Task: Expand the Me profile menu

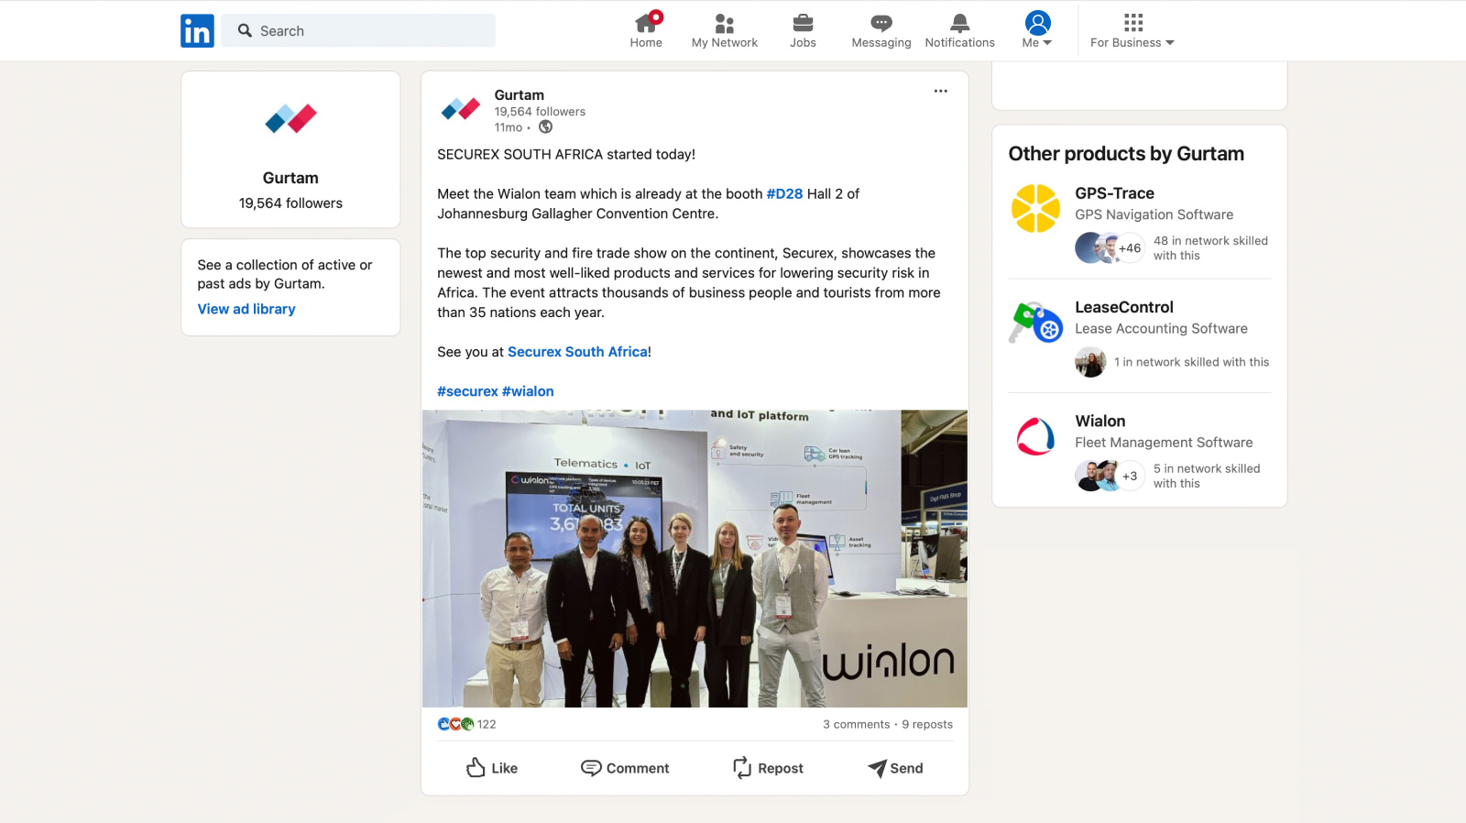Action: [x=1037, y=30]
